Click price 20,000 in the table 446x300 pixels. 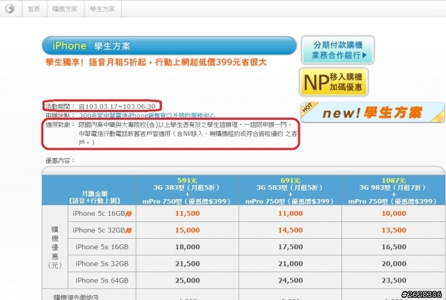(x=394, y=264)
